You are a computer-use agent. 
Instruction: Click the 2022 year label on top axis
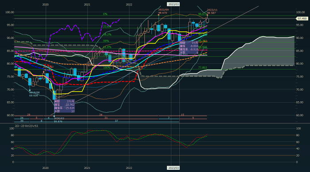click(x=129, y=4)
